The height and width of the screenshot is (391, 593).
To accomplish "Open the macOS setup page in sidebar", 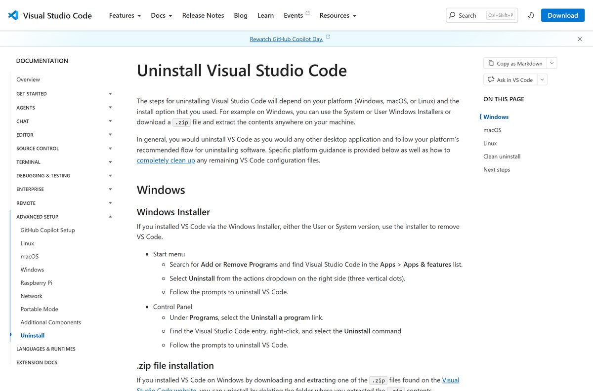I will pyautogui.click(x=30, y=257).
